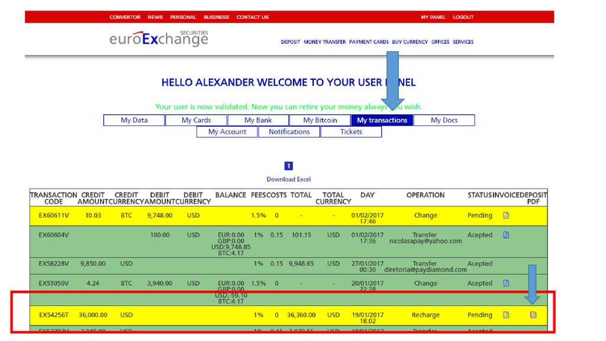Open invoice PDF icon for EX54256T row
Viewport: 606px width, 341px height.
(x=506, y=315)
